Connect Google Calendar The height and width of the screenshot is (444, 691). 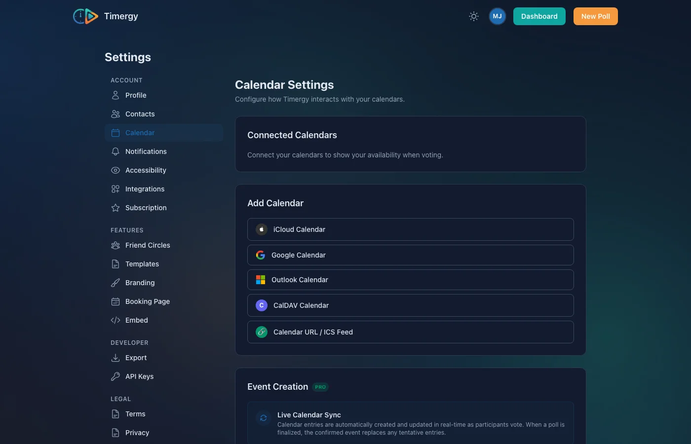point(411,255)
